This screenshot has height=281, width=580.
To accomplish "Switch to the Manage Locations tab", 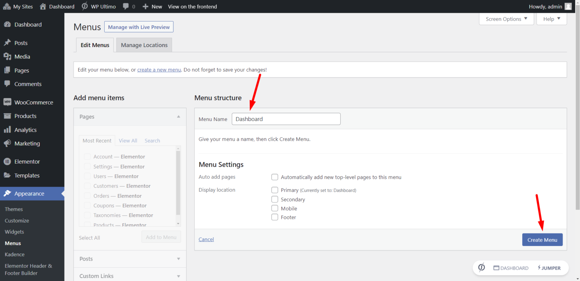I will pyautogui.click(x=144, y=45).
